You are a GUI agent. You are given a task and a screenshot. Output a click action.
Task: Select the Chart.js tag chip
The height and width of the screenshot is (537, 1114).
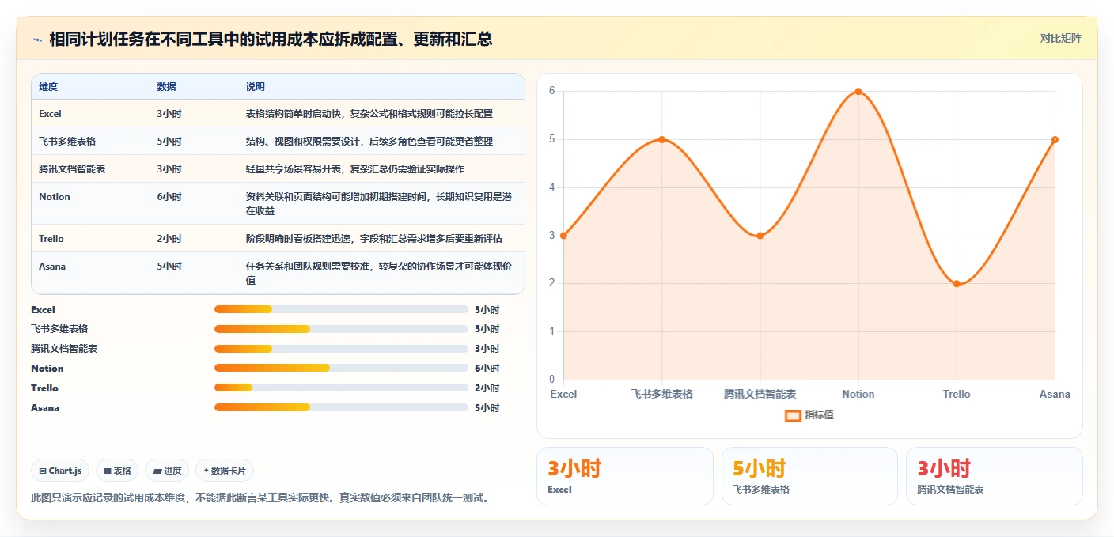point(61,471)
